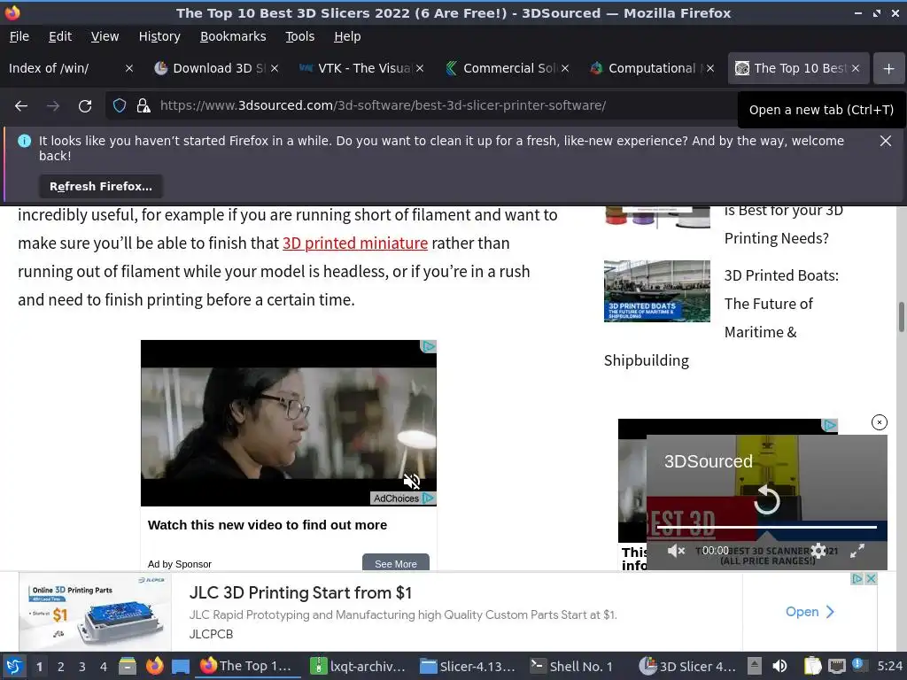Click the page vertical scrollbar

(901, 317)
